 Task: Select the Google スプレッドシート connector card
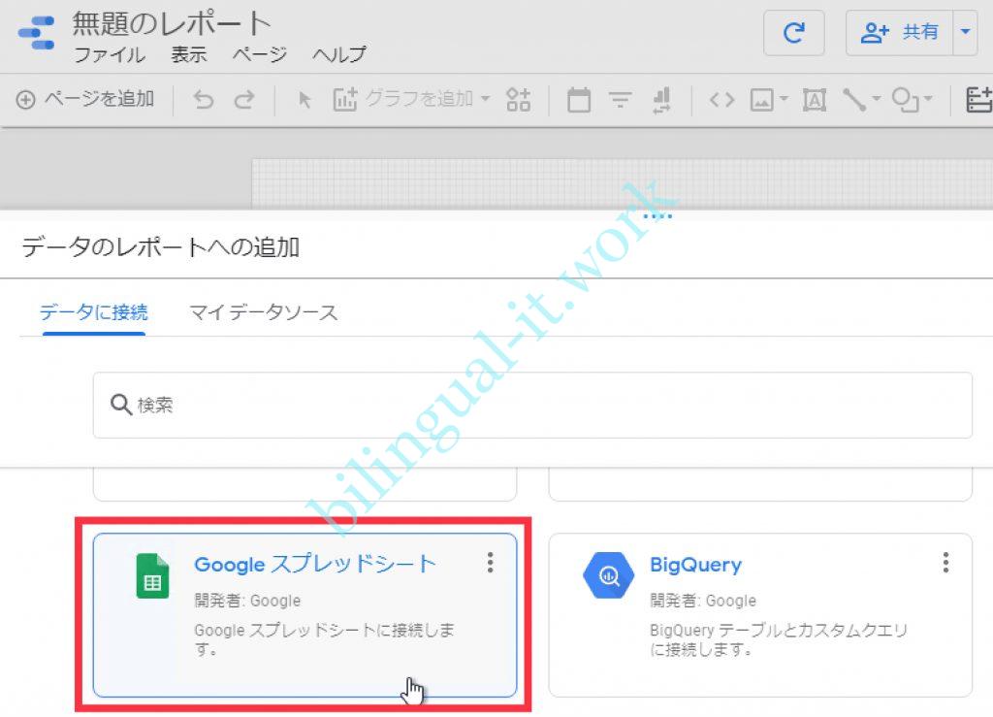tap(304, 614)
